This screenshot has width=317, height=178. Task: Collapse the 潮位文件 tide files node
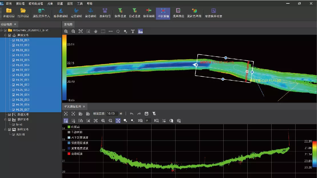5,120
